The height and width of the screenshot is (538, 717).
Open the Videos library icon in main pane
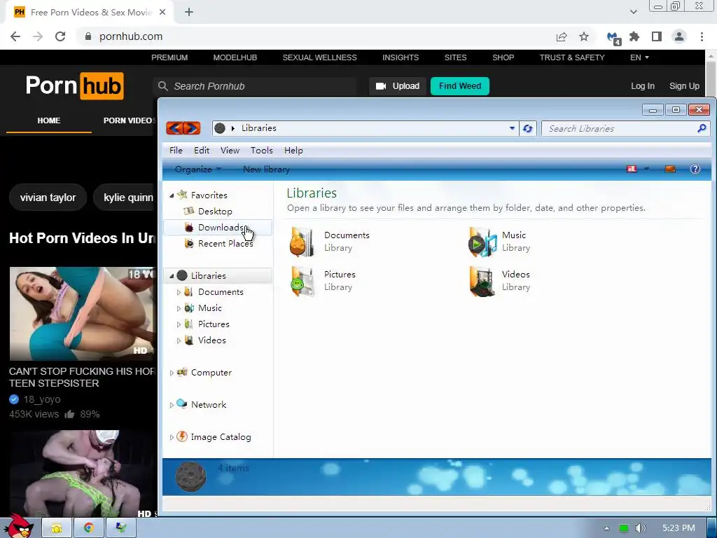[482, 281]
